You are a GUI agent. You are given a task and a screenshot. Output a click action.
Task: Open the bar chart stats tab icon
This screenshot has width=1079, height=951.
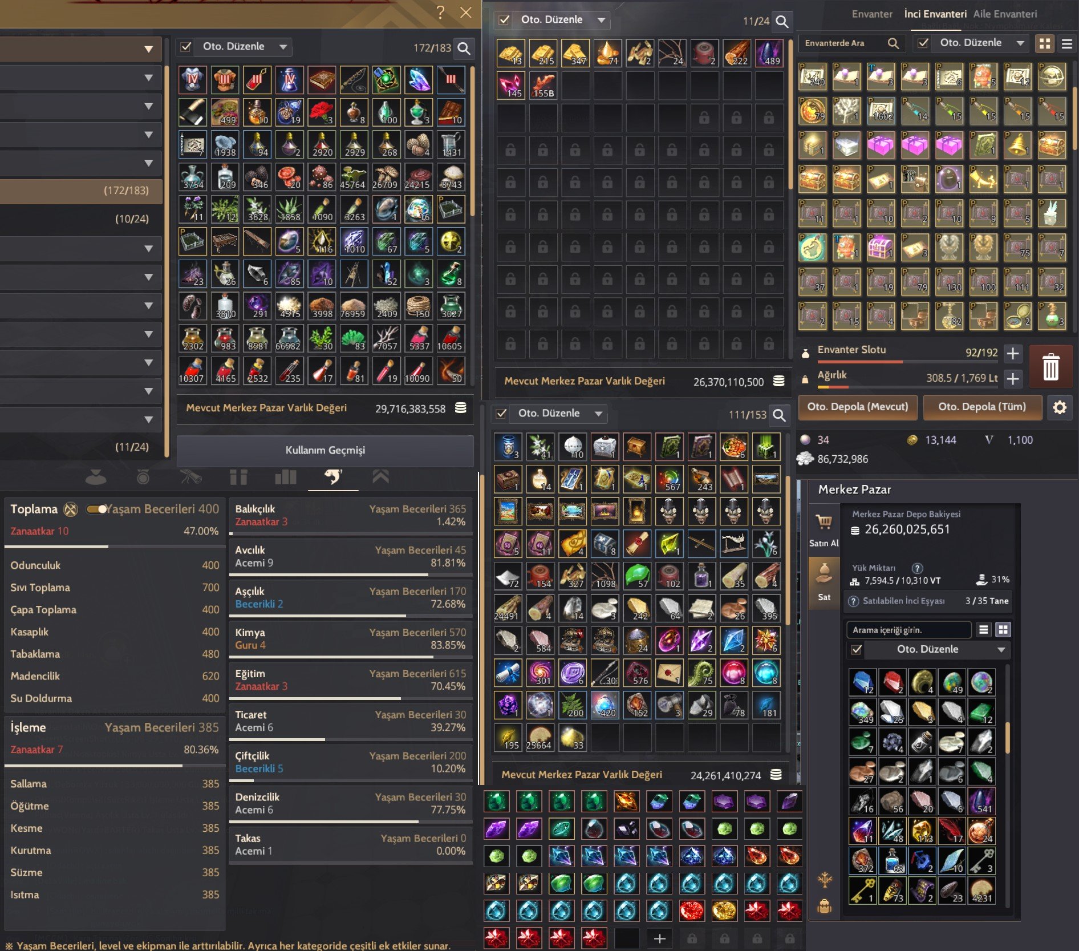click(286, 477)
